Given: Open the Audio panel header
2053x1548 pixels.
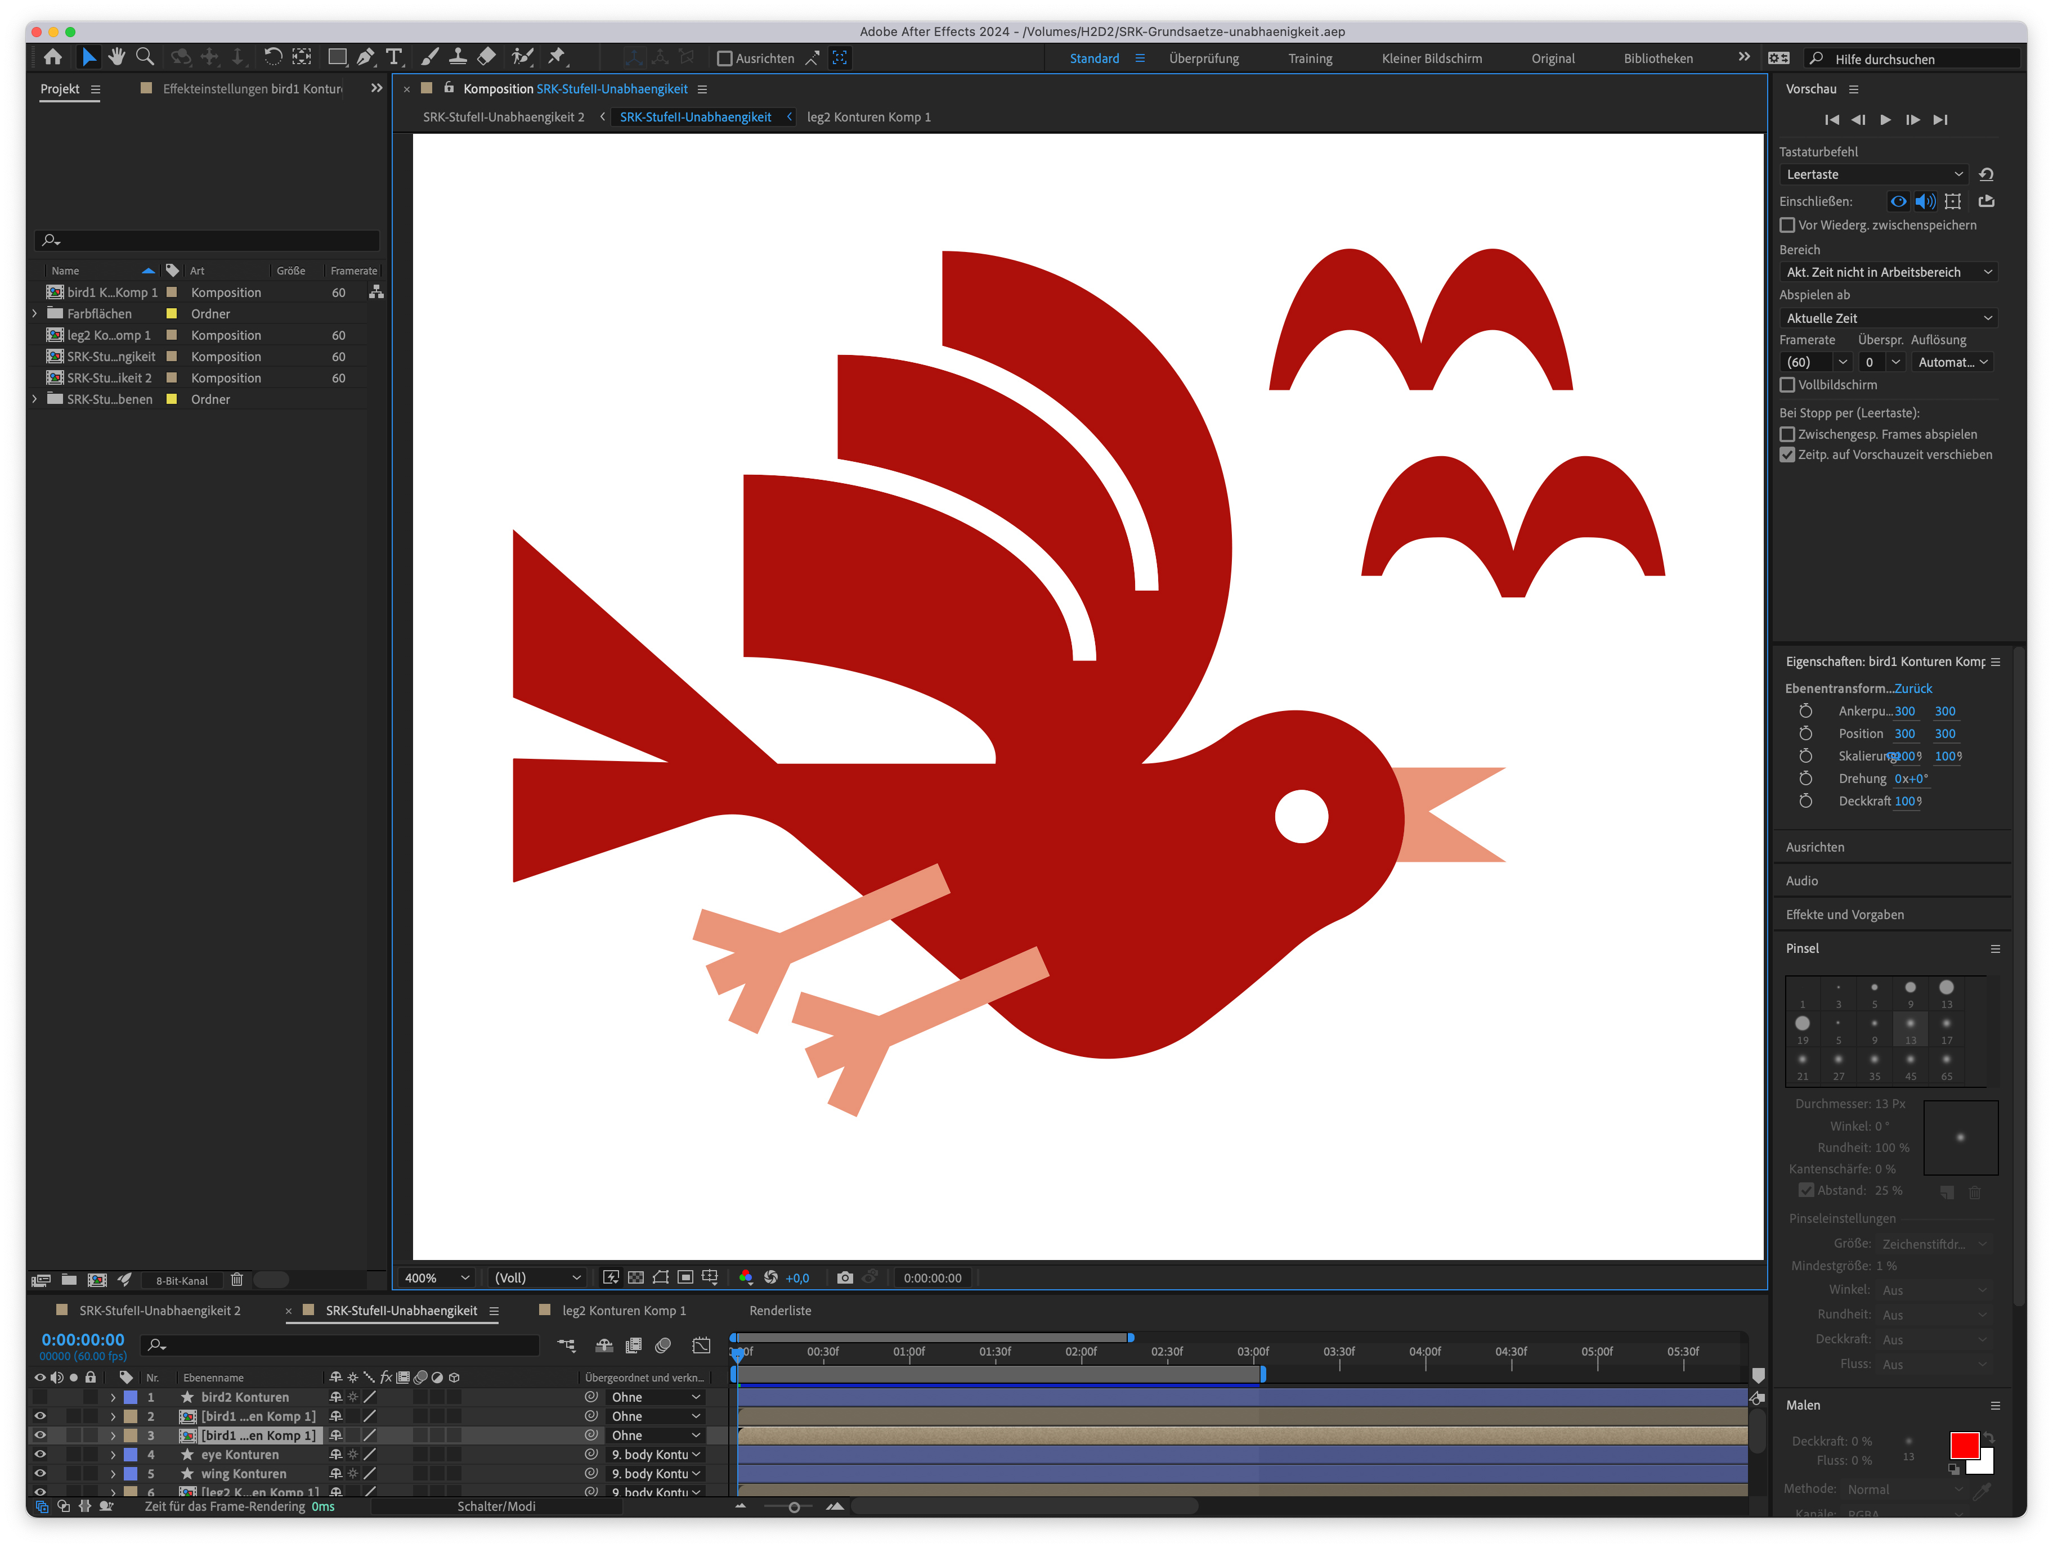Looking at the screenshot, I should pyautogui.click(x=1801, y=881).
